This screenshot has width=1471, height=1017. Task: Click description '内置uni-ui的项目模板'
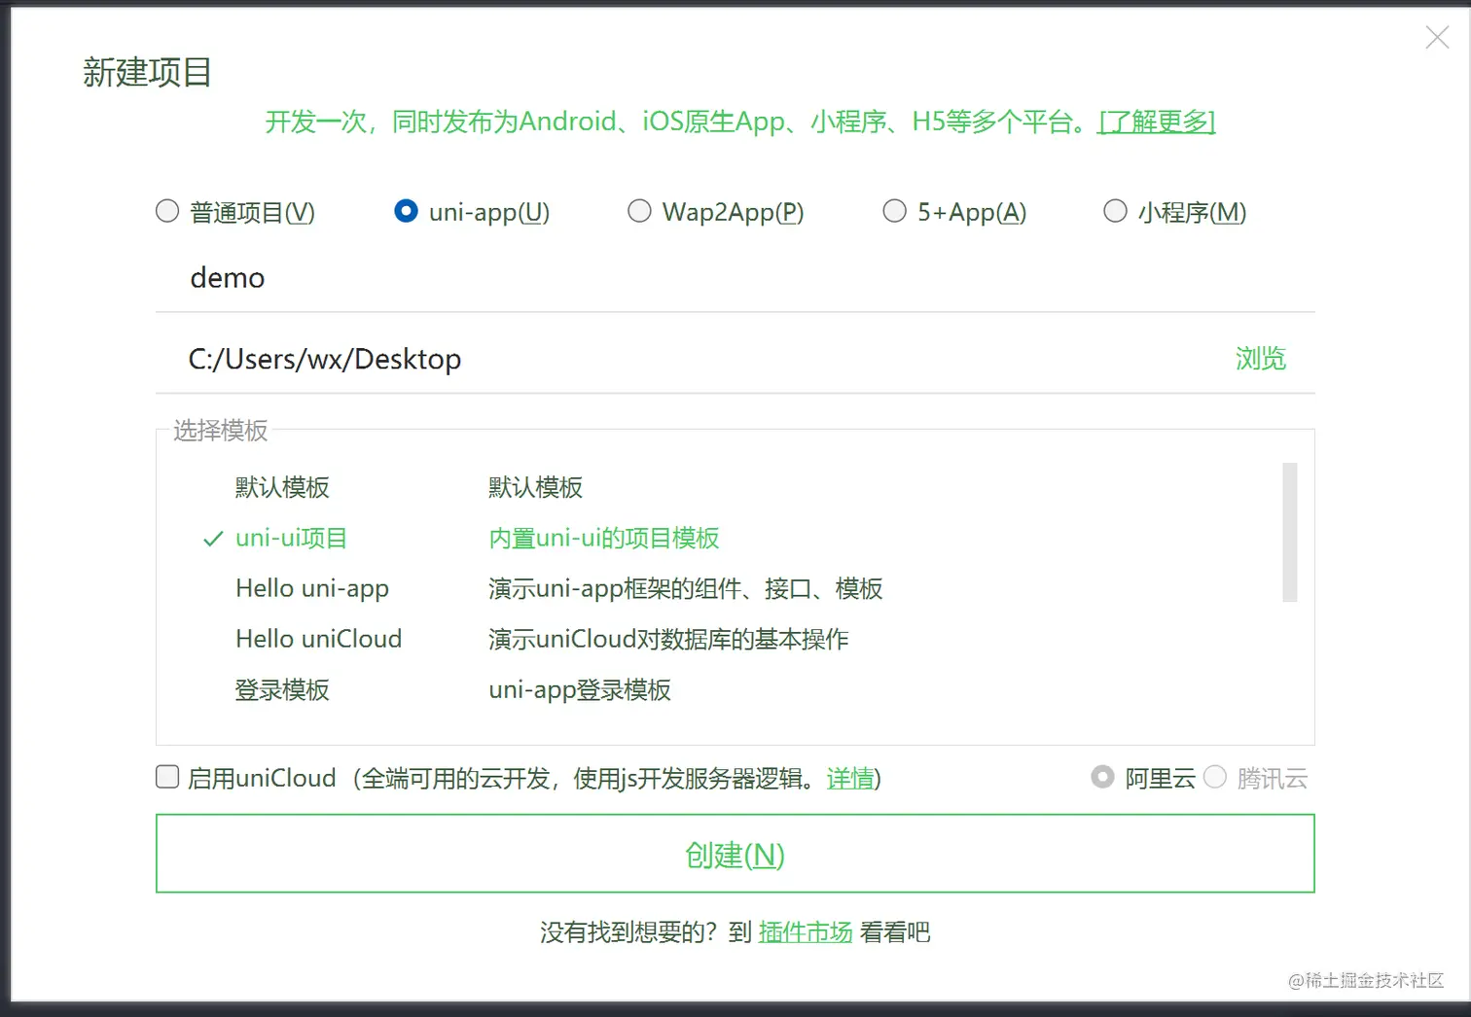point(604,538)
